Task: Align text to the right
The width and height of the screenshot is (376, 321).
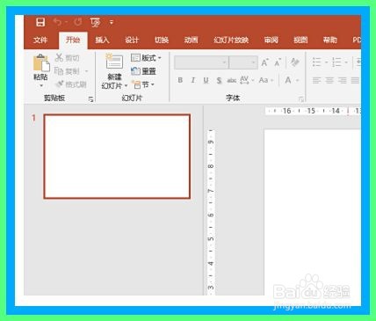Action: (x=343, y=80)
